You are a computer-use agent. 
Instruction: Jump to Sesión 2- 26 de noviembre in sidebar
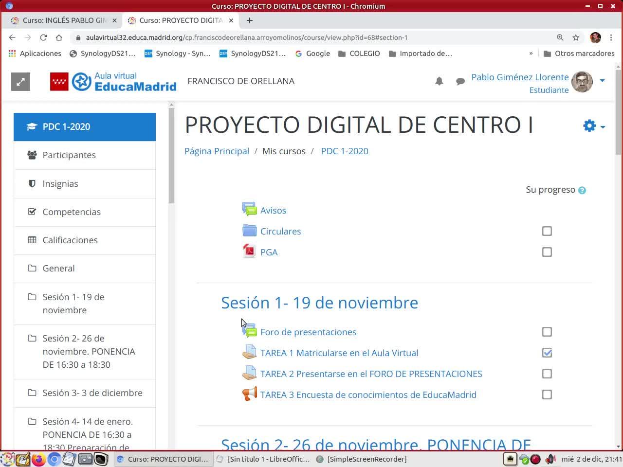pyautogui.click(x=85, y=352)
